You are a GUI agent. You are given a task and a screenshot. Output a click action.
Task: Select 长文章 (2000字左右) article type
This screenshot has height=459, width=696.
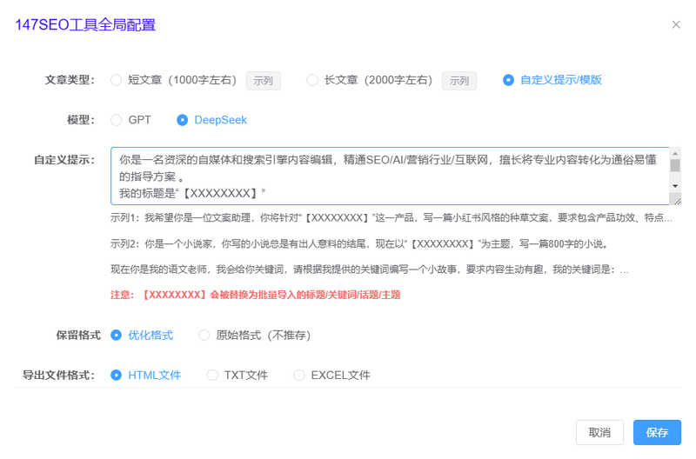coord(369,80)
